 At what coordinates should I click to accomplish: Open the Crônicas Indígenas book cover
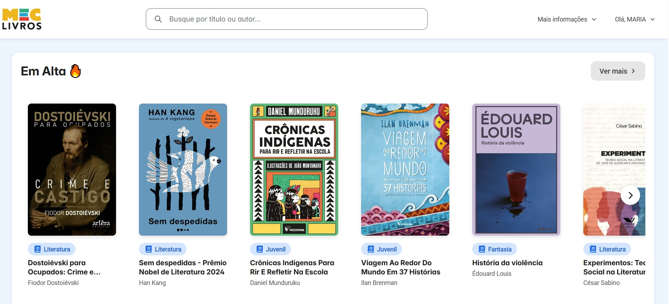294,169
